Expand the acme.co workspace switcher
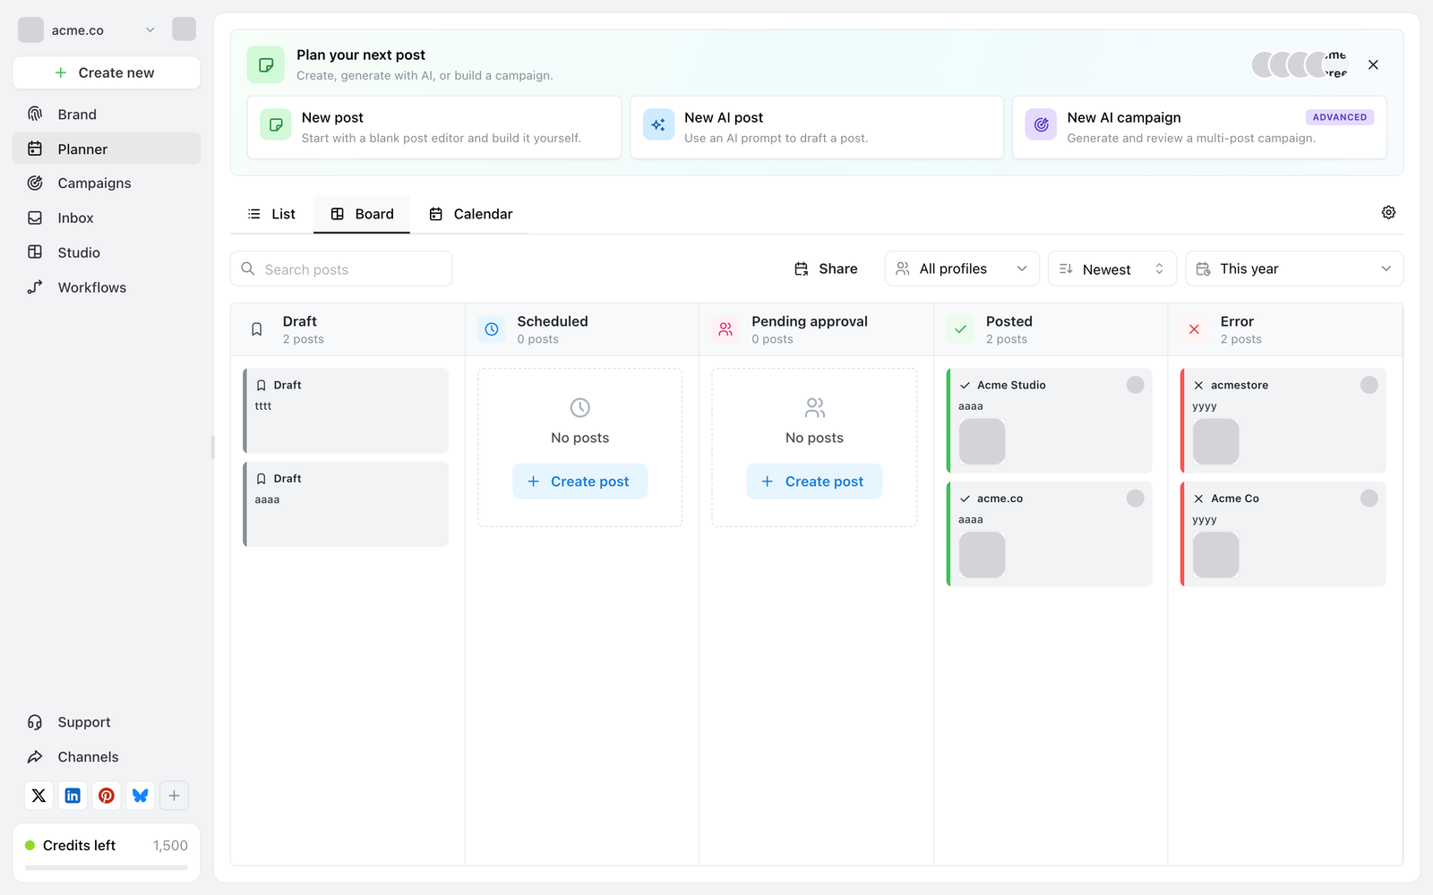The image size is (1433, 895). pos(88,30)
